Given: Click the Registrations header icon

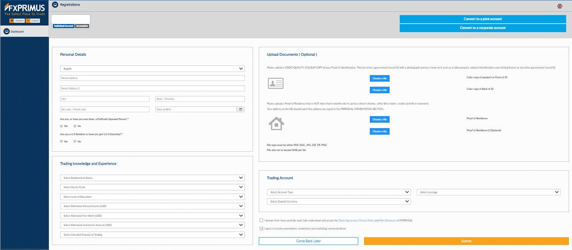Looking at the screenshot, I should pyautogui.click(x=55, y=4).
